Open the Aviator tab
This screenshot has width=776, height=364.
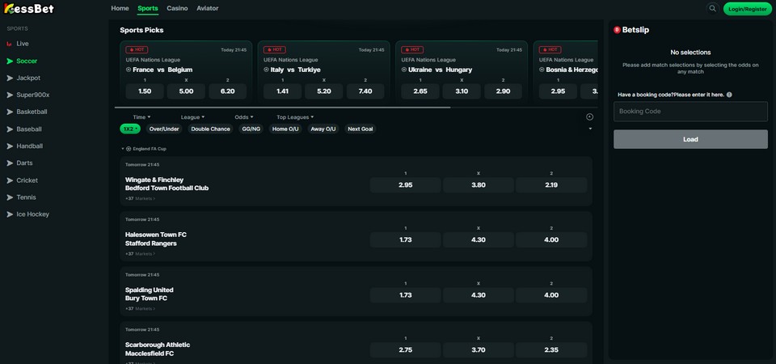208,8
